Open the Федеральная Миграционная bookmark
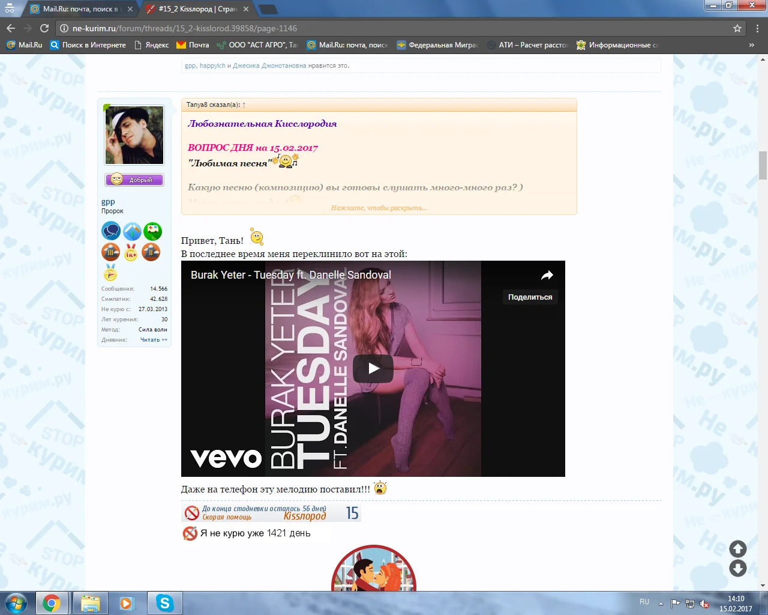Viewport: 768px width, 615px height. 437,45
